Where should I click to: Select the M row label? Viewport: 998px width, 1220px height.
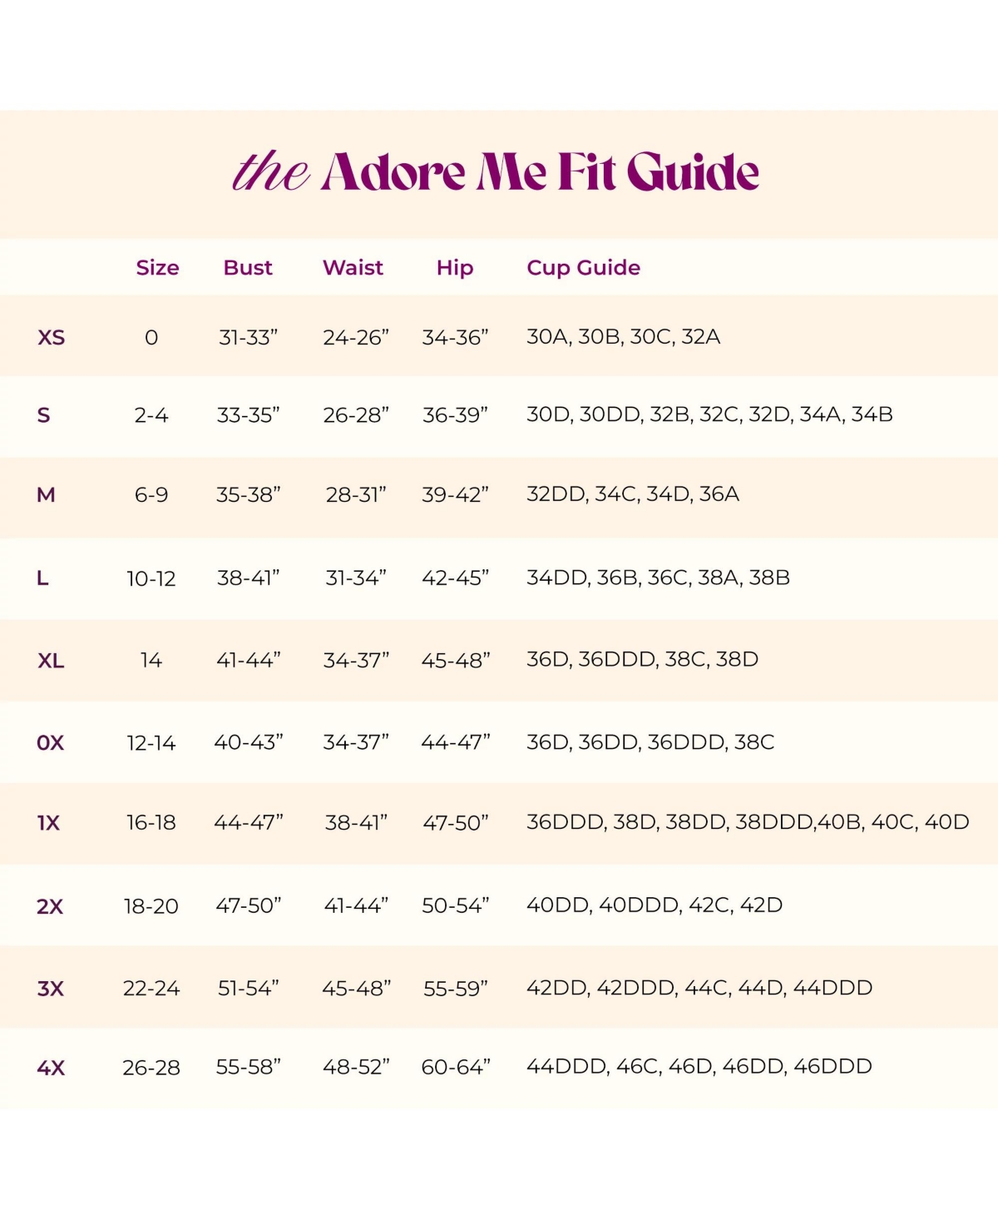46,494
